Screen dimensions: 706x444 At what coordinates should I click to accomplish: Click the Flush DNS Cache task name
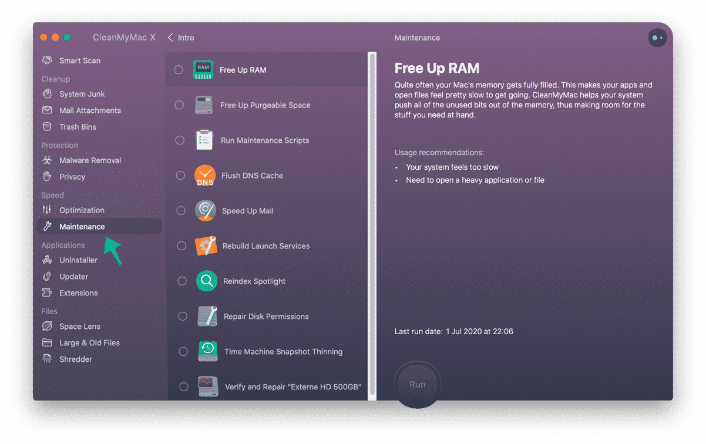252,176
